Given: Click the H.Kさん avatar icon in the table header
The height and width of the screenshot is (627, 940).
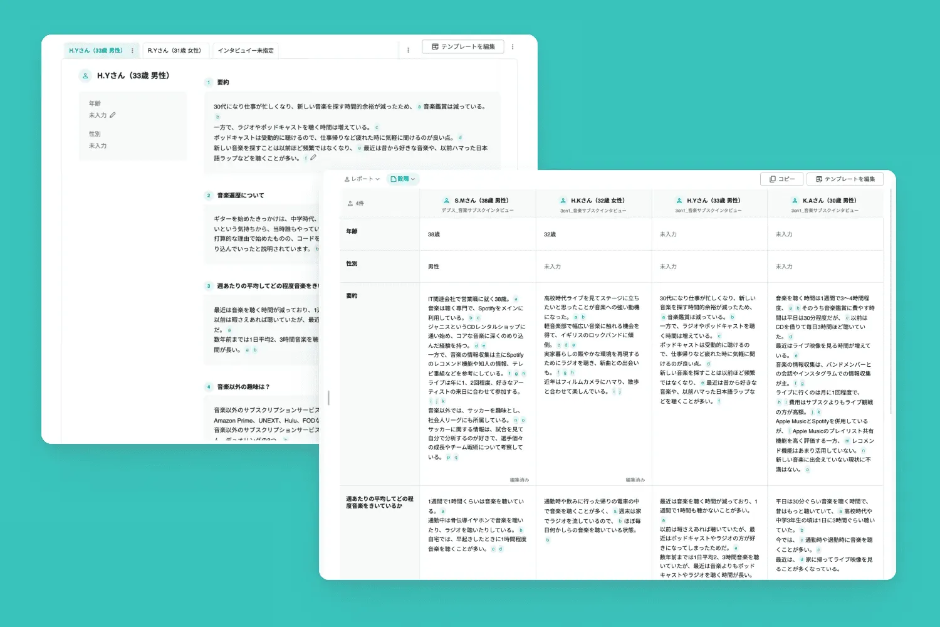Looking at the screenshot, I should (563, 201).
